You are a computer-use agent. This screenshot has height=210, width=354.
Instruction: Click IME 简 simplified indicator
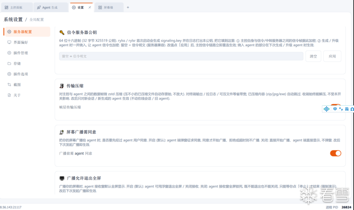click(346, 109)
